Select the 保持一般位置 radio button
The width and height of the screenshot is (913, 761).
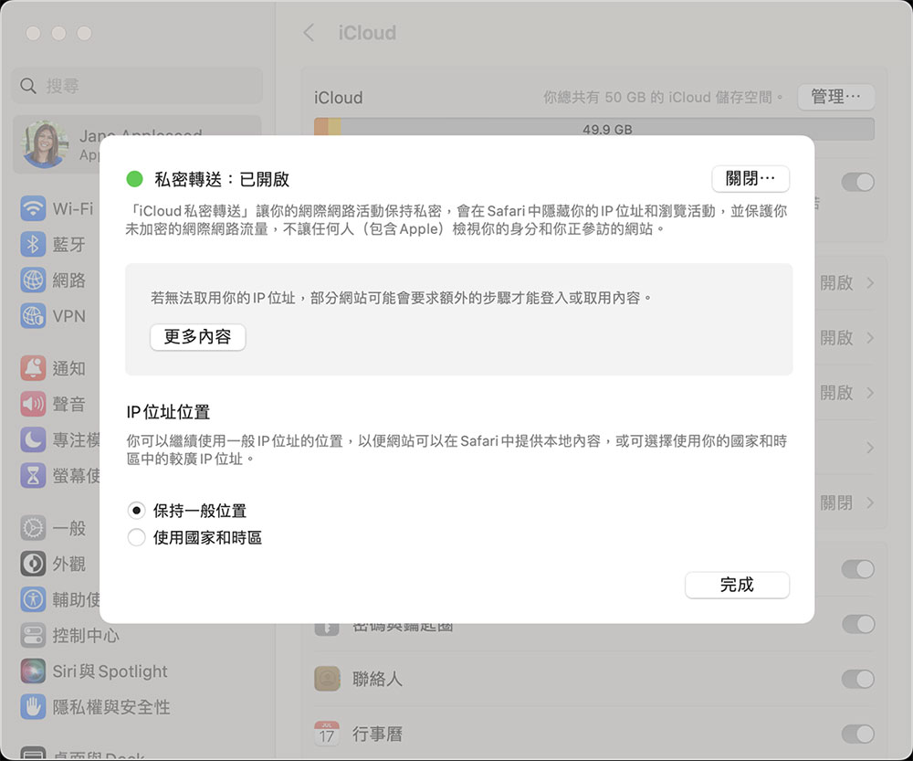(137, 511)
